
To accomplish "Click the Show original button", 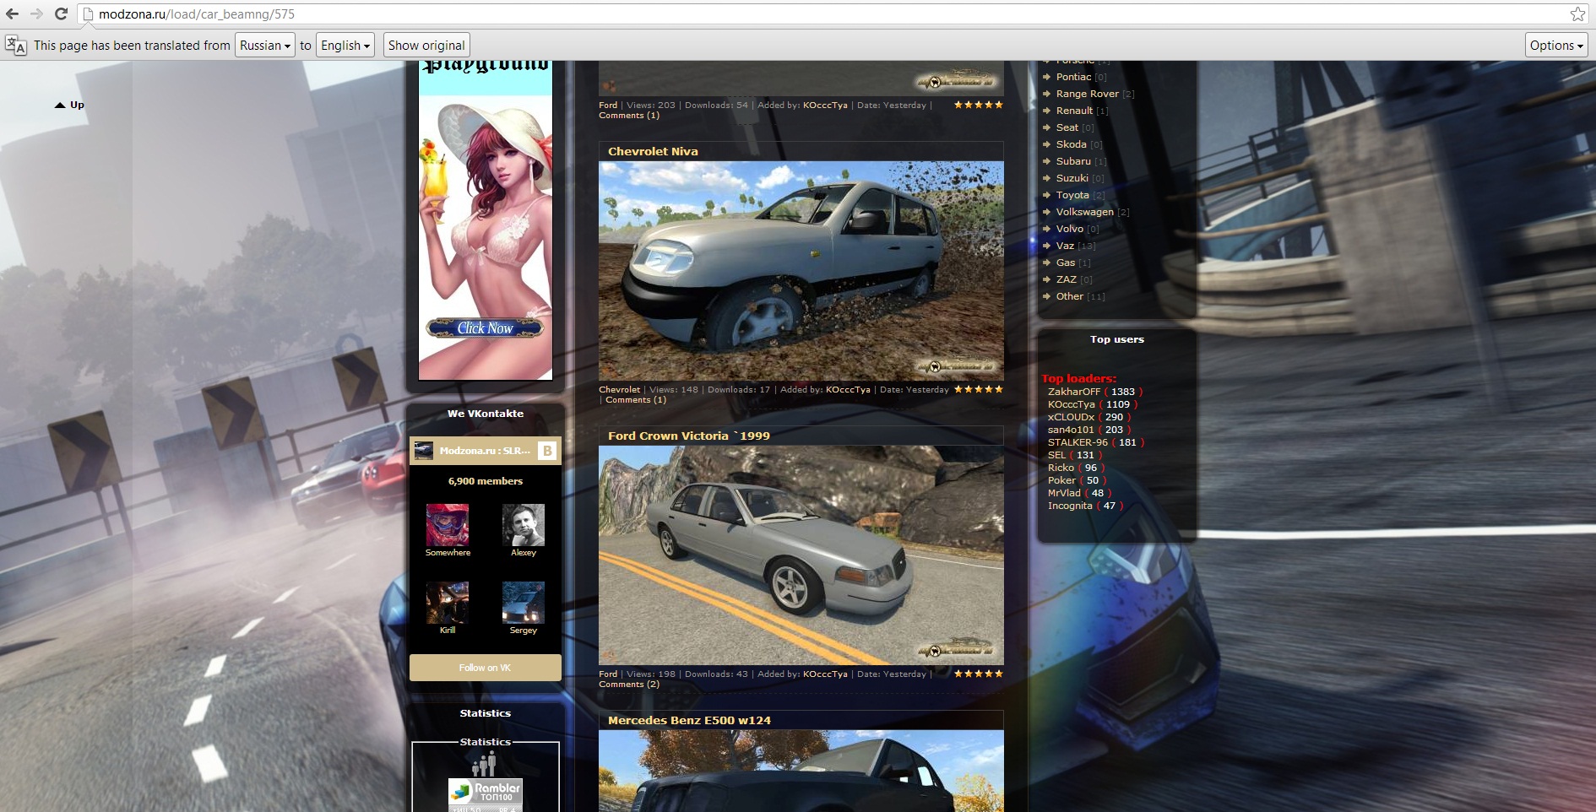I will tap(426, 45).
